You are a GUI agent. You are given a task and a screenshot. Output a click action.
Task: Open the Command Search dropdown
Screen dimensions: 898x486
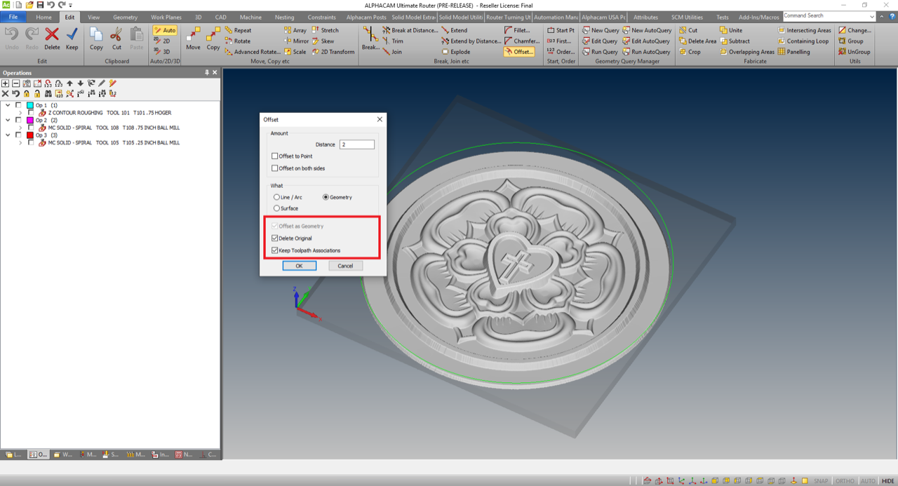coord(872,16)
